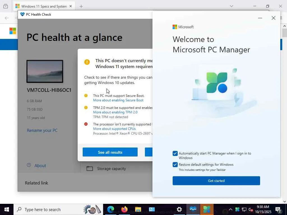The width and height of the screenshot is (287, 215).
Task: Click the processor unsupported red error icon
Action: point(86,124)
